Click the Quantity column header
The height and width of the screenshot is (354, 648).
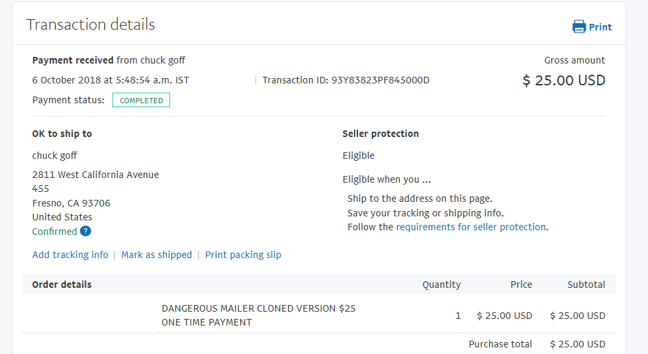click(x=441, y=285)
